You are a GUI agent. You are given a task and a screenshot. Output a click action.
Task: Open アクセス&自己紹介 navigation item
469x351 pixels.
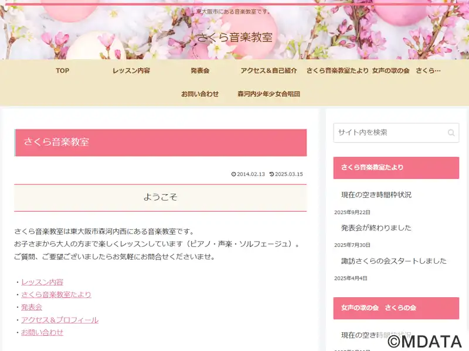pos(269,71)
